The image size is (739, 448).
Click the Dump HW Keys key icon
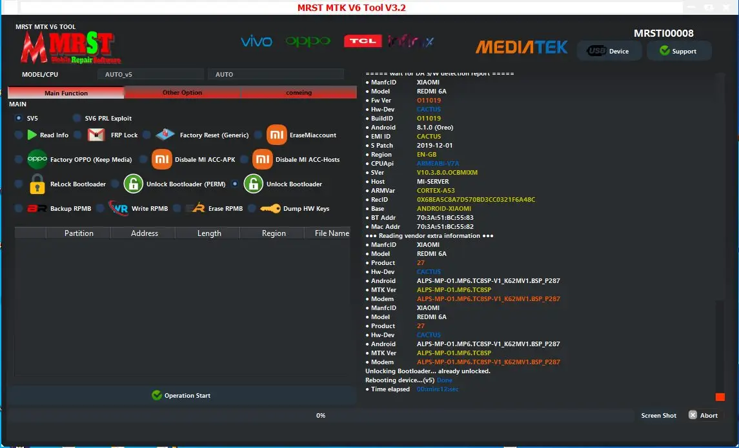pos(270,208)
